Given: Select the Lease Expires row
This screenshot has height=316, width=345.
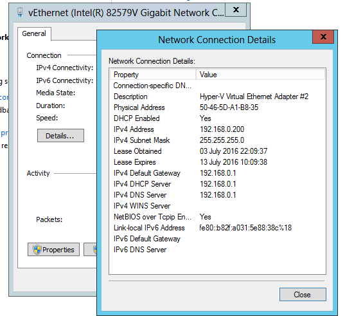Looking at the screenshot, I should pyautogui.click(x=217, y=162).
